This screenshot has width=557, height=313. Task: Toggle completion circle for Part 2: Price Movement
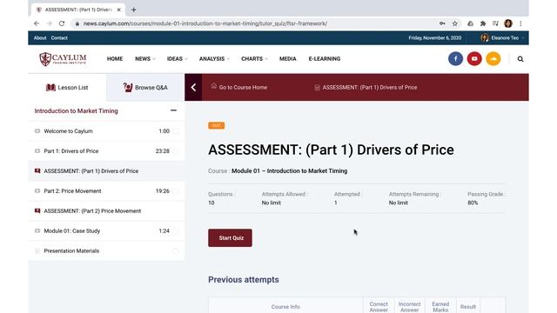pos(176,191)
